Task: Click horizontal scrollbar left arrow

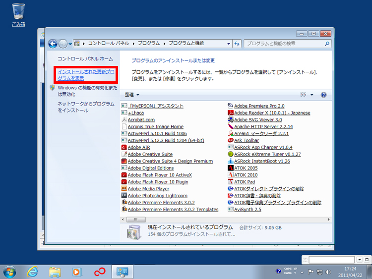Action: (123, 220)
